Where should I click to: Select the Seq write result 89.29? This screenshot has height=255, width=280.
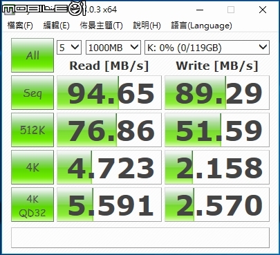click(217, 93)
